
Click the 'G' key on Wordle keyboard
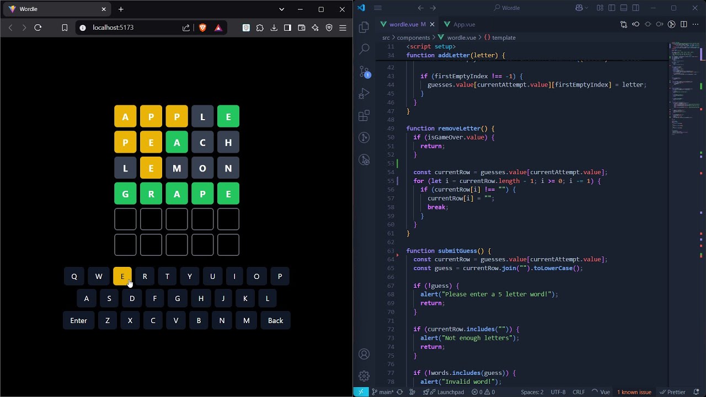click(x=178, y=298)
